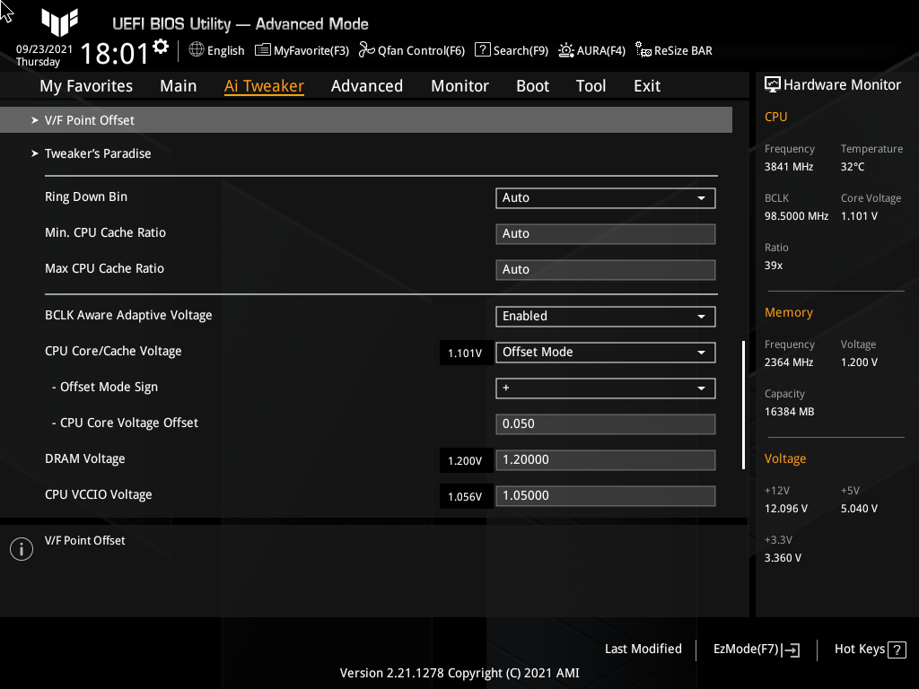Click the Last Modified button
Viewport: 919px width, 689px height.
coord(643,650)
